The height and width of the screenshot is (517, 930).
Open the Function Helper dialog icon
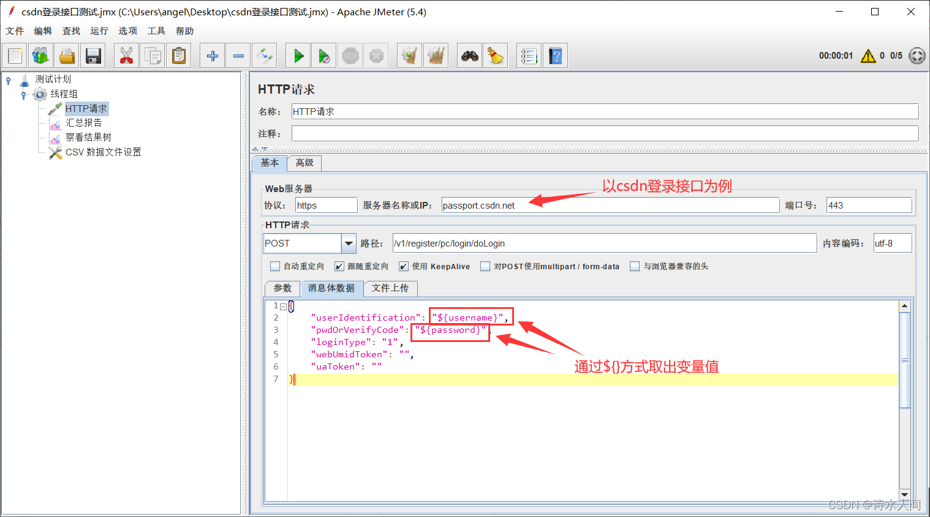click(x=529, y=56)
